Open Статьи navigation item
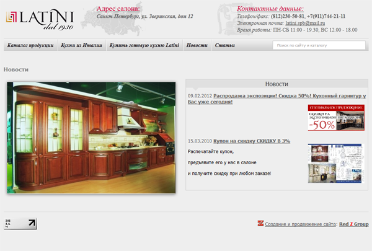 click(x=225, y=45)
